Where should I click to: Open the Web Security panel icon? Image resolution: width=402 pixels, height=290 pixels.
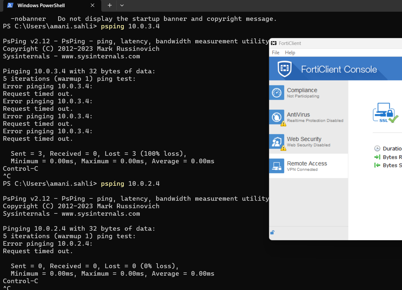click(x=277, y=141)
